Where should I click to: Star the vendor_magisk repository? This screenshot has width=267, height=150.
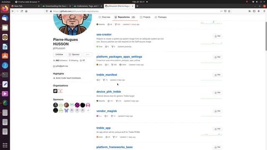(x=217, y=111)
